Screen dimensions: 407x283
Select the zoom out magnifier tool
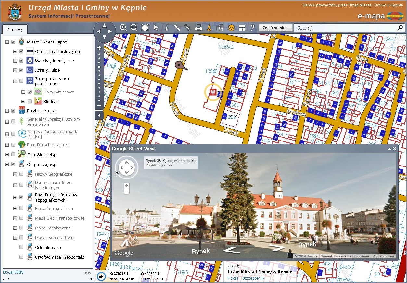(x=134, y=28)
